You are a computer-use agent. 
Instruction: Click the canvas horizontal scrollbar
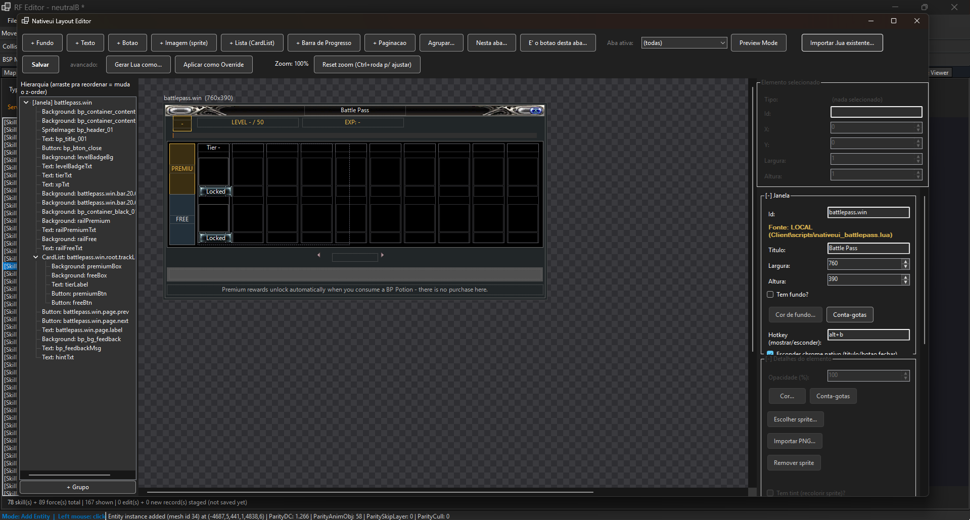370,491
